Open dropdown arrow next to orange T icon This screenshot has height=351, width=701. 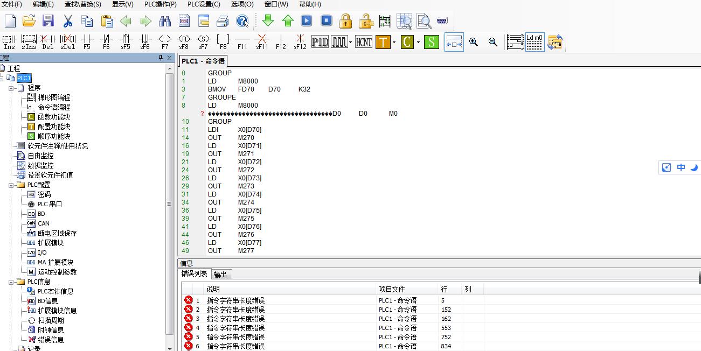pos(394,43)
